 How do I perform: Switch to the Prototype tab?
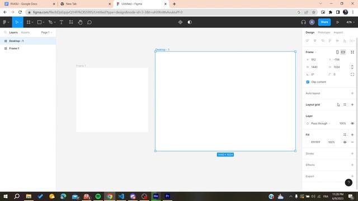click(x=324, y=32)
